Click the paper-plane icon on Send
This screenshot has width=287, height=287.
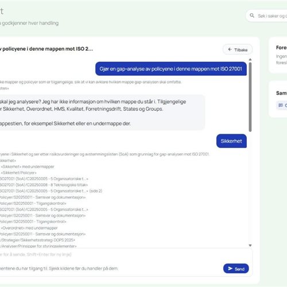230,269
